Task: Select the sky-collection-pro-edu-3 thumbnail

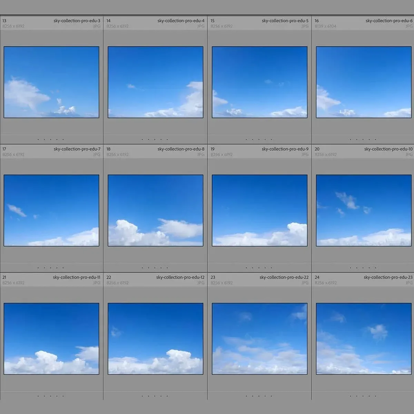Action: pos(51,82)
